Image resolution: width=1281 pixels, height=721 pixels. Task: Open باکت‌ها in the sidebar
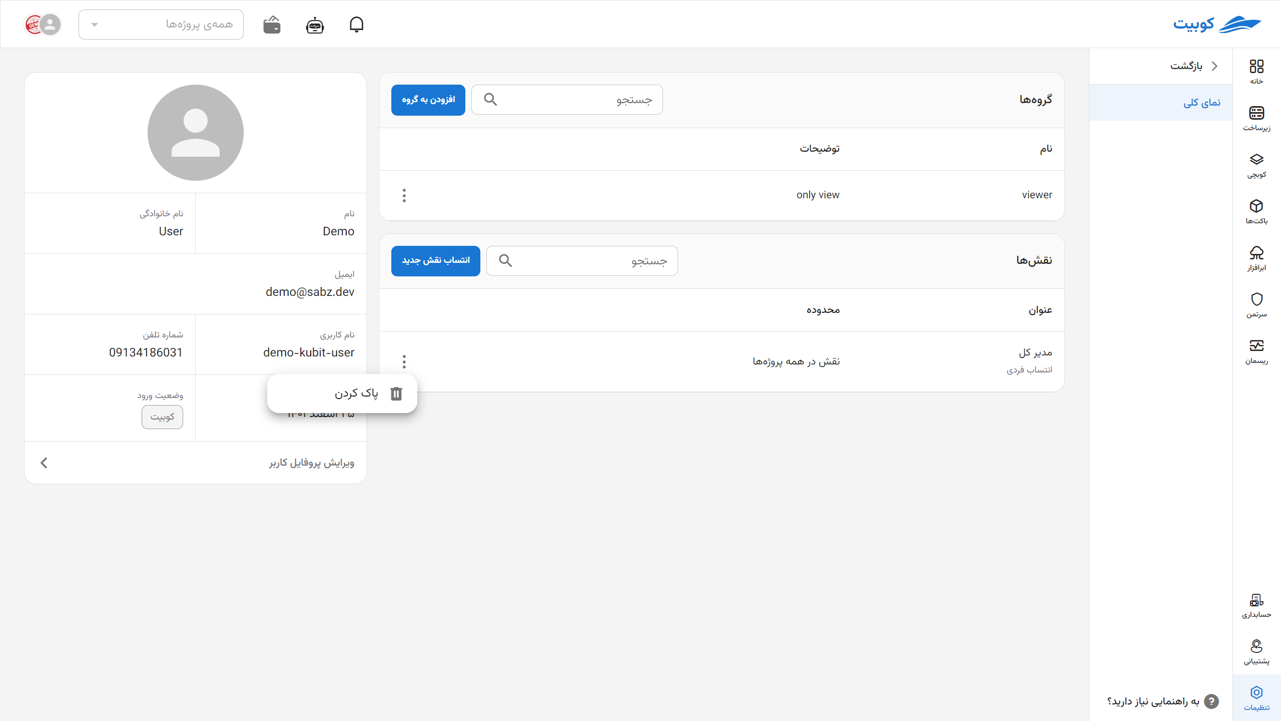click(x=1256, y=211)
